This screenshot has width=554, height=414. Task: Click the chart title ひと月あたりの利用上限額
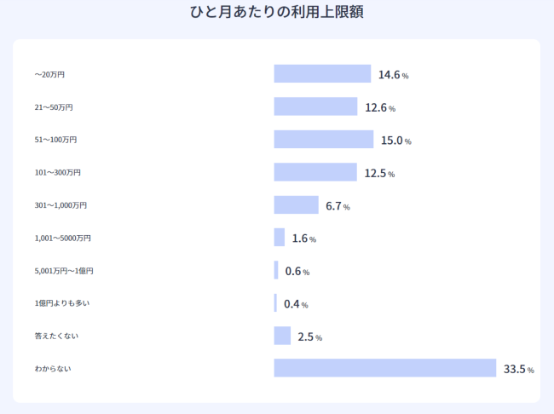276,13
